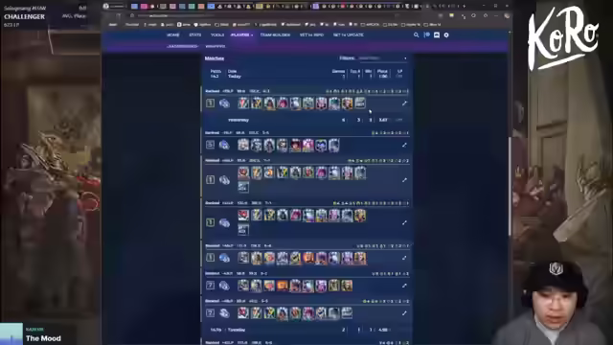Expand the fourth match under Yesterday
This screenshot has width=613, height=345.
pos(404,258)
